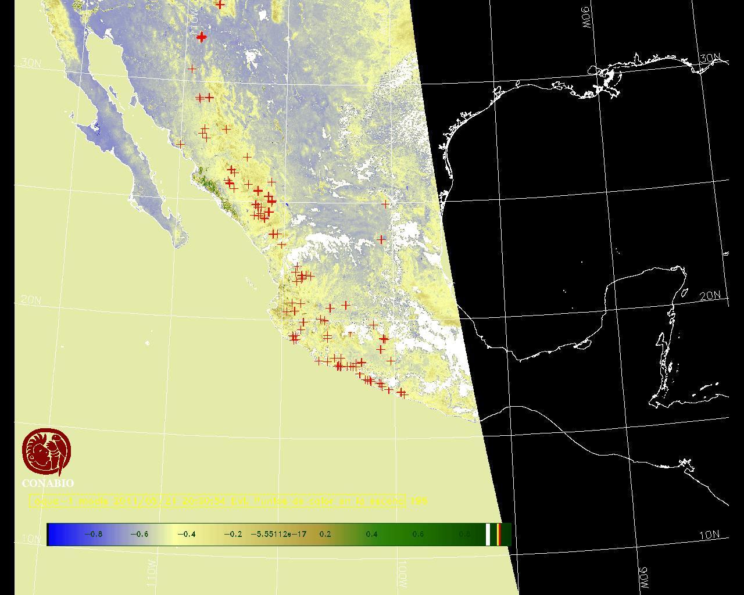Select the yellow-outlined image caption text
The height and width of the screenshot is (595, 744).
217,501
